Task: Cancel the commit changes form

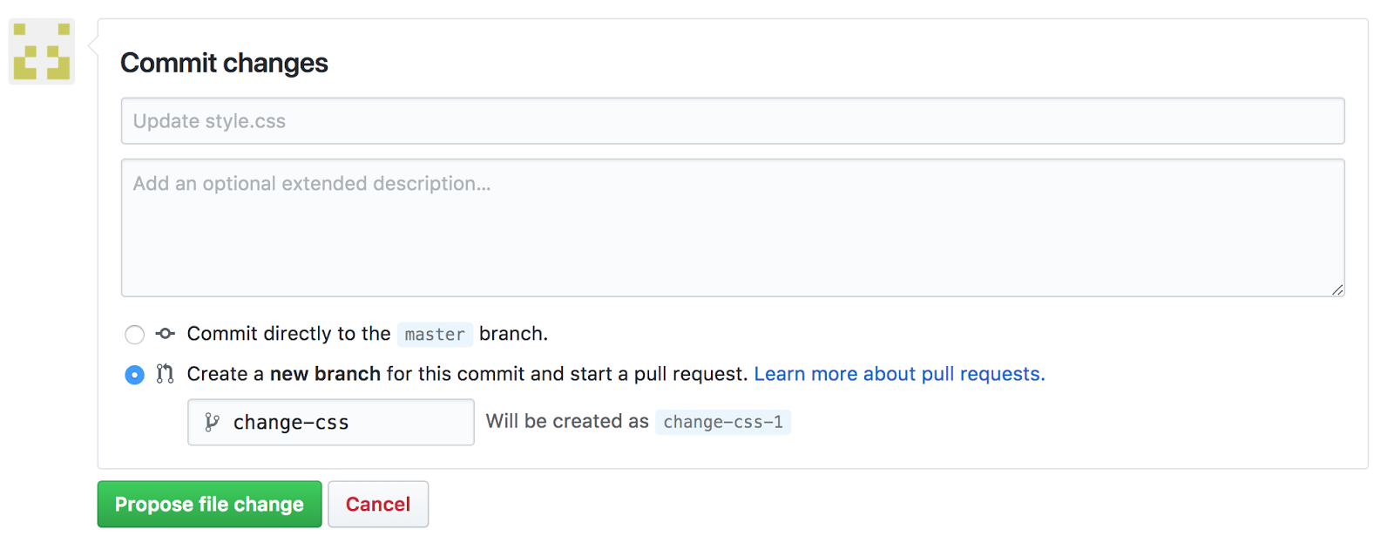Action: point(377,505)
